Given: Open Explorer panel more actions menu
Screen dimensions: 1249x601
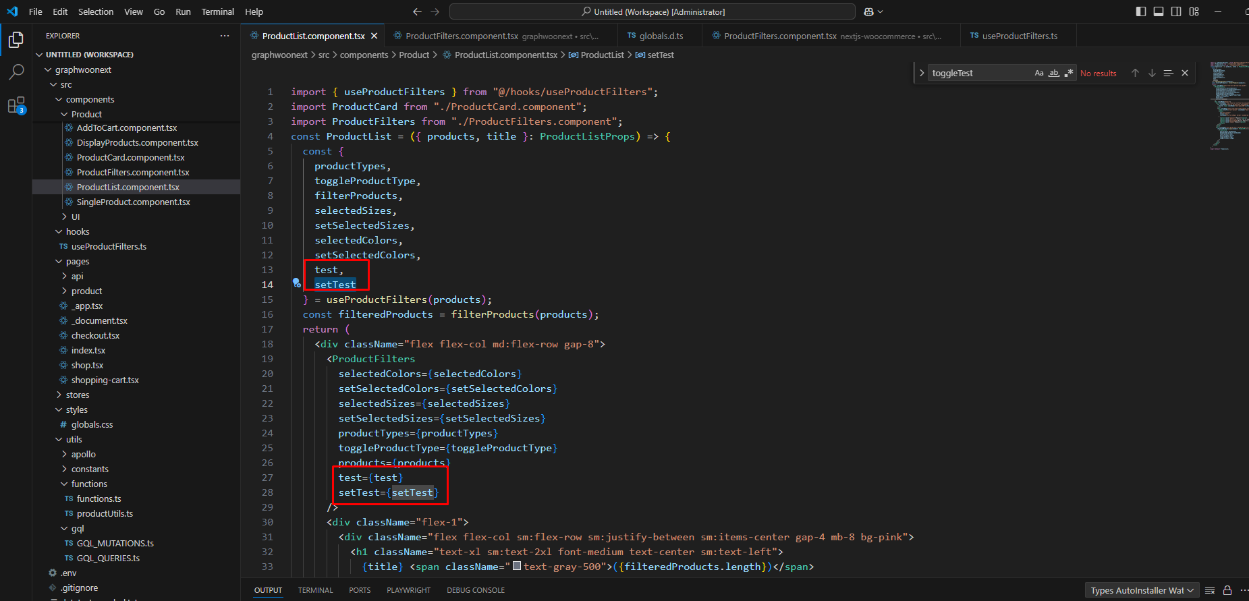Looking at the screenshot, I should 225,36.
